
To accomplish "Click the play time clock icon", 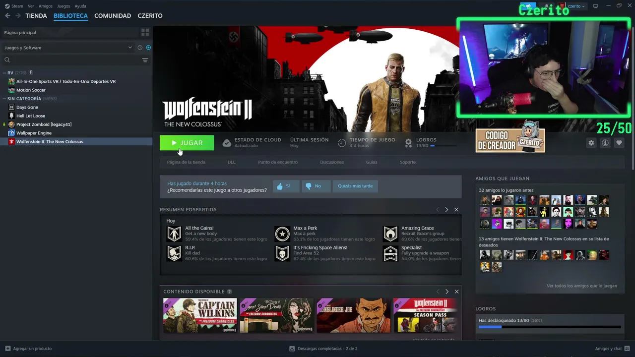I will point(342,143).
